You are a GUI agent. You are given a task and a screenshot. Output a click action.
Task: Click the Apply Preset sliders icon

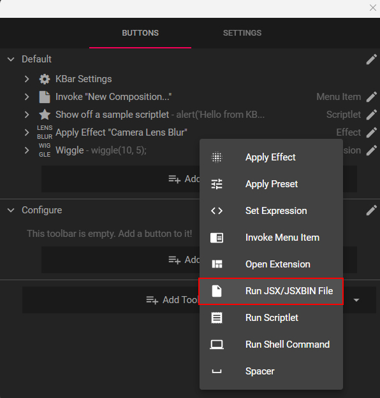[217, 184]
